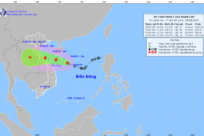Screen dimensions: 204x136
Task: Click the Vmax column header
Action: click(189, 24)
